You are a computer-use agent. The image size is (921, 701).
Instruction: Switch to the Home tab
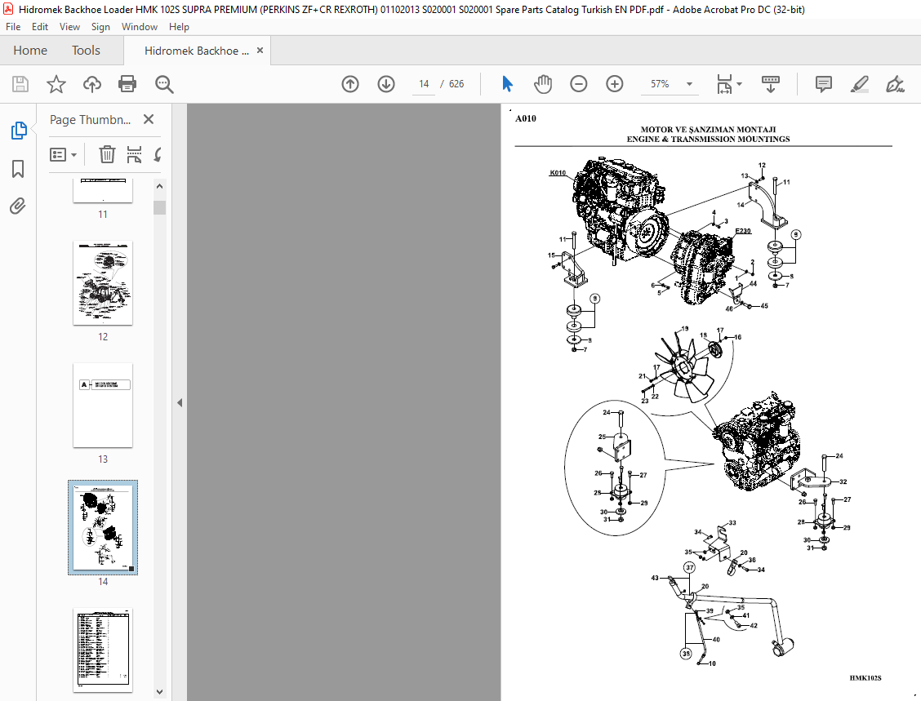click(x=30, y=51)
